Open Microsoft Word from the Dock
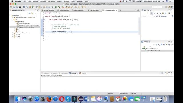The width and height of the screenshot is (183, 103). pos(87,99)
